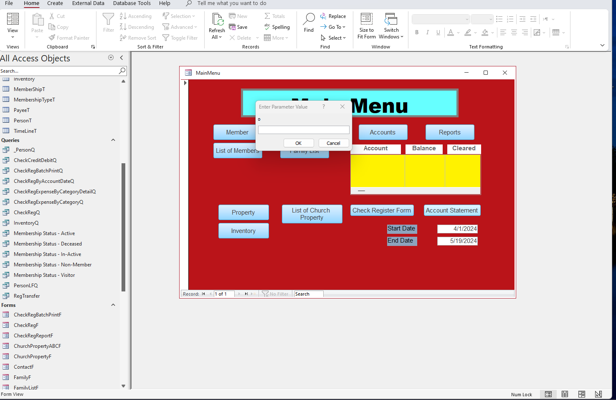616x400 pixels.
Task: Switch to Design View status bar icon
Action: click(598, 394)
